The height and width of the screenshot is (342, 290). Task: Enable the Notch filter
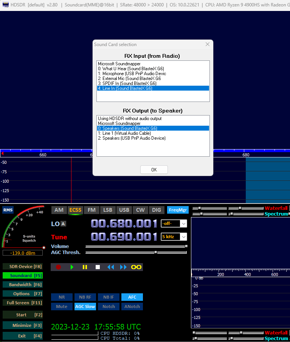109,307
